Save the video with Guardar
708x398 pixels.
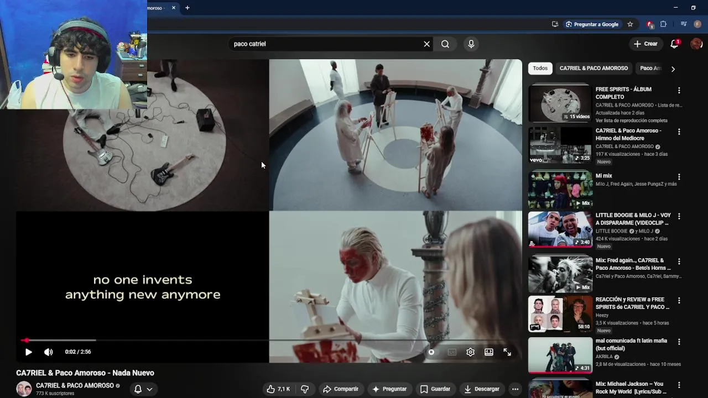click(x=435, y=389)
